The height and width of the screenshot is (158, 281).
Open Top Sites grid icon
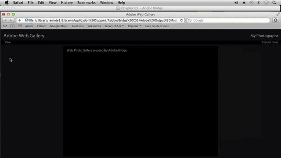[19, 26]
